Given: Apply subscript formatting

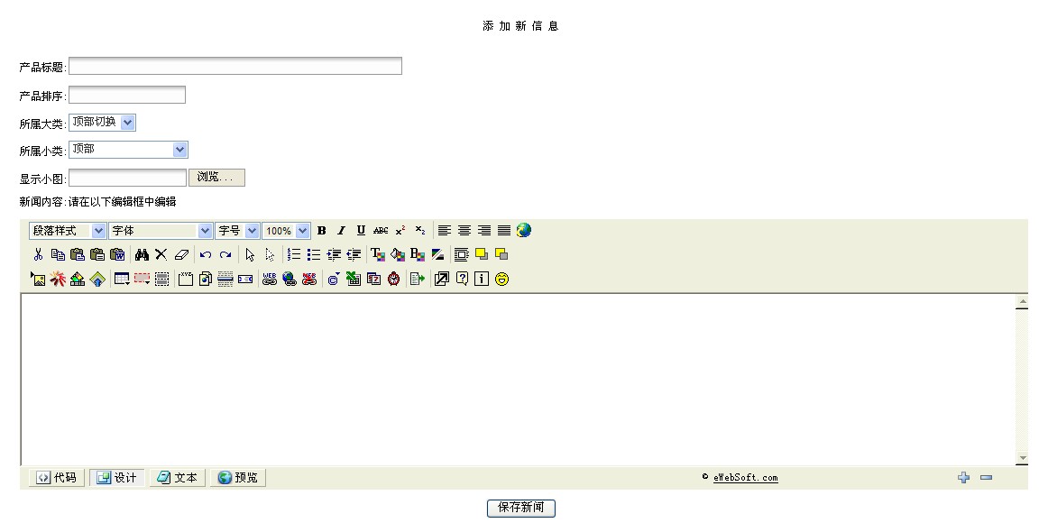Looking at the screenshot, I should pos(420,231).
